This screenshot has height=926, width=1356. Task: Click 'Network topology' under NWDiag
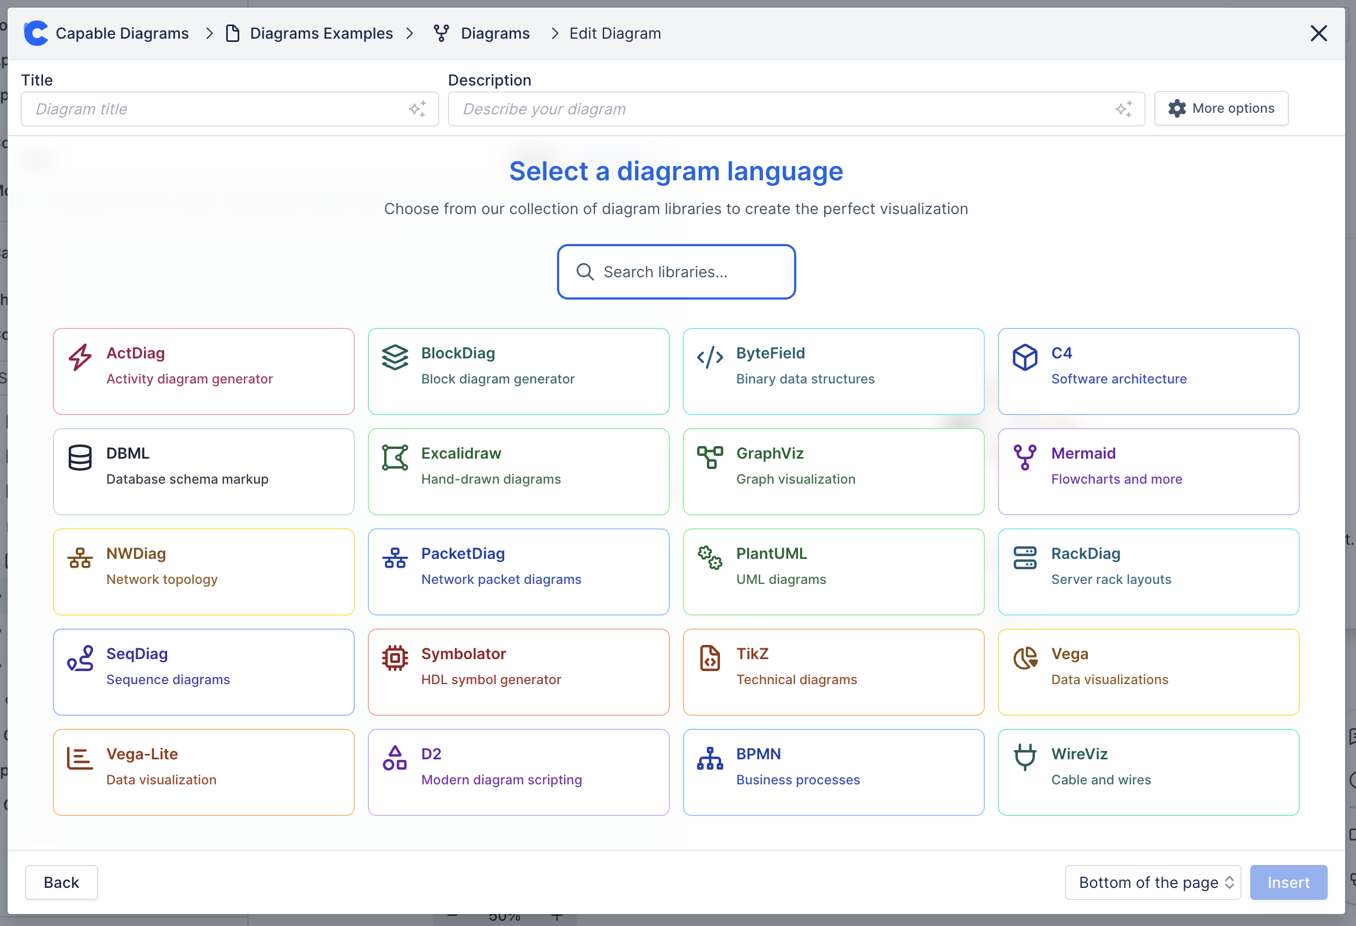point(162,579)
